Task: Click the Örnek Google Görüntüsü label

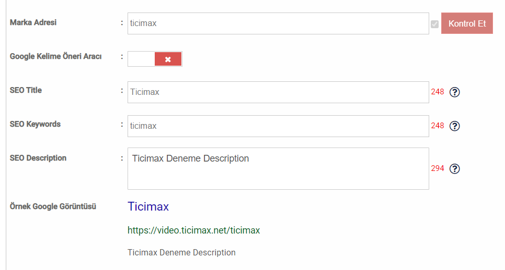Action: tap(53, 206)
